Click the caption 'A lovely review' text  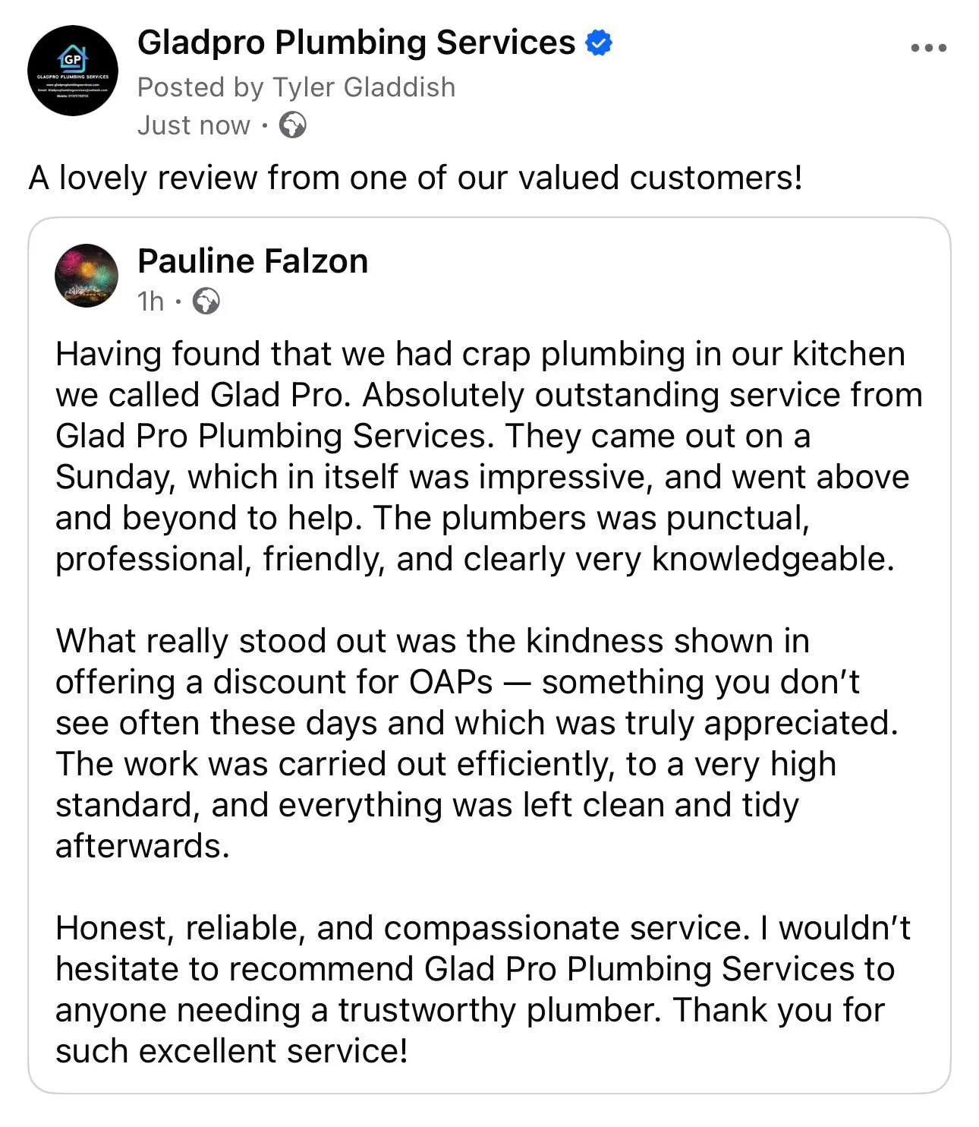pos(415,178)
